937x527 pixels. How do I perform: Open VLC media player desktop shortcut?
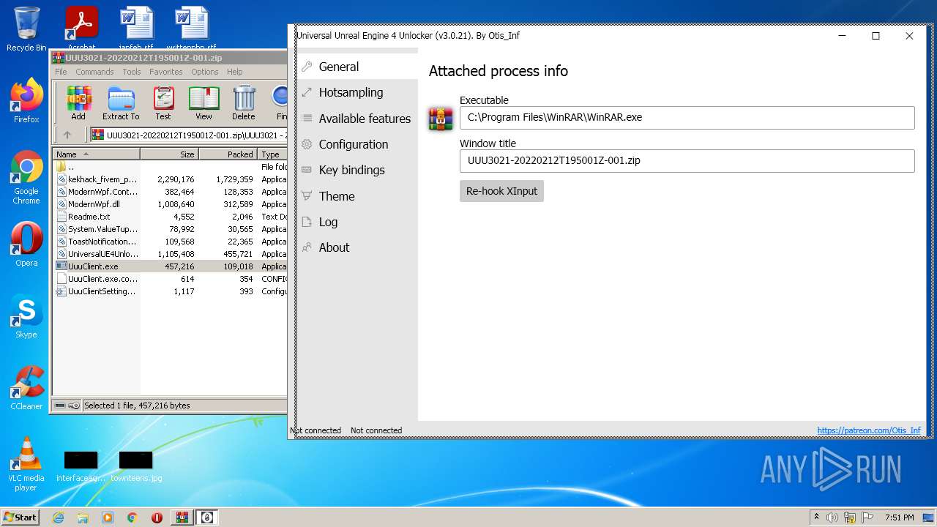tap(26, 464)
